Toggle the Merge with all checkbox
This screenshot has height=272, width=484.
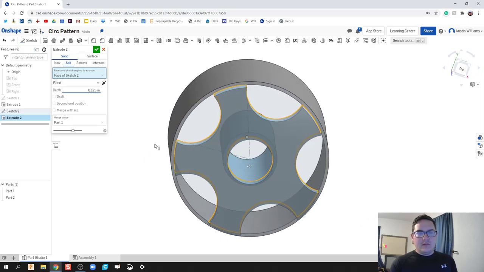pos(54,110)
